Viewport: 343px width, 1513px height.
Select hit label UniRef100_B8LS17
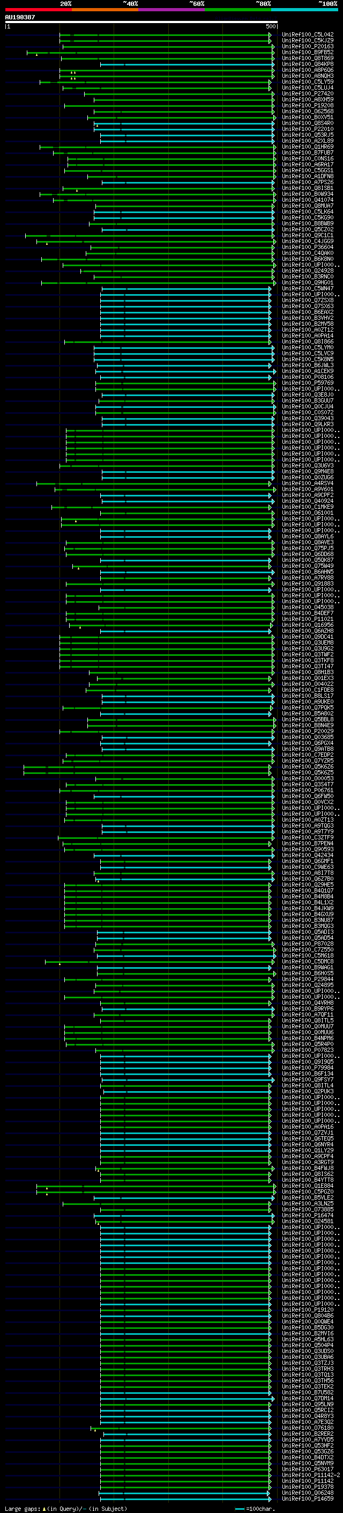click(x=308, y=696)
